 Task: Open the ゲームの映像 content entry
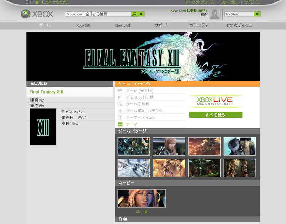point(138,104)
